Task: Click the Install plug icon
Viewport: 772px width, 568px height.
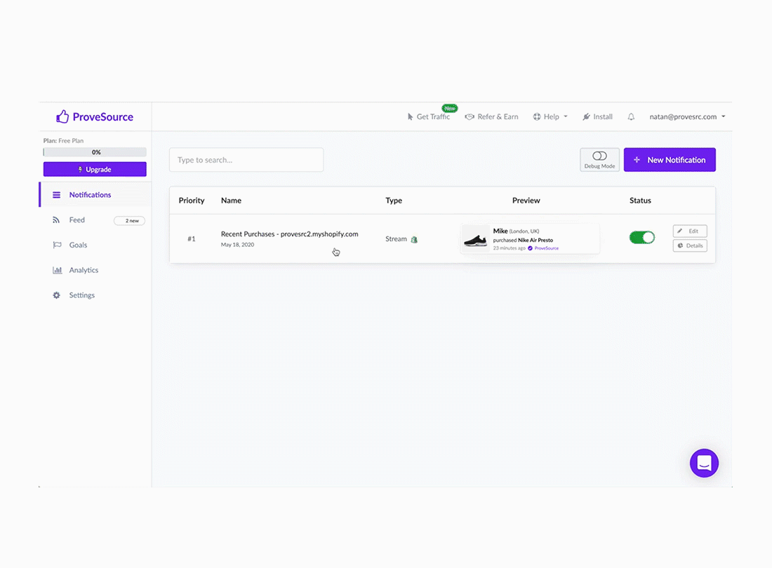Action: click(586, 116)
